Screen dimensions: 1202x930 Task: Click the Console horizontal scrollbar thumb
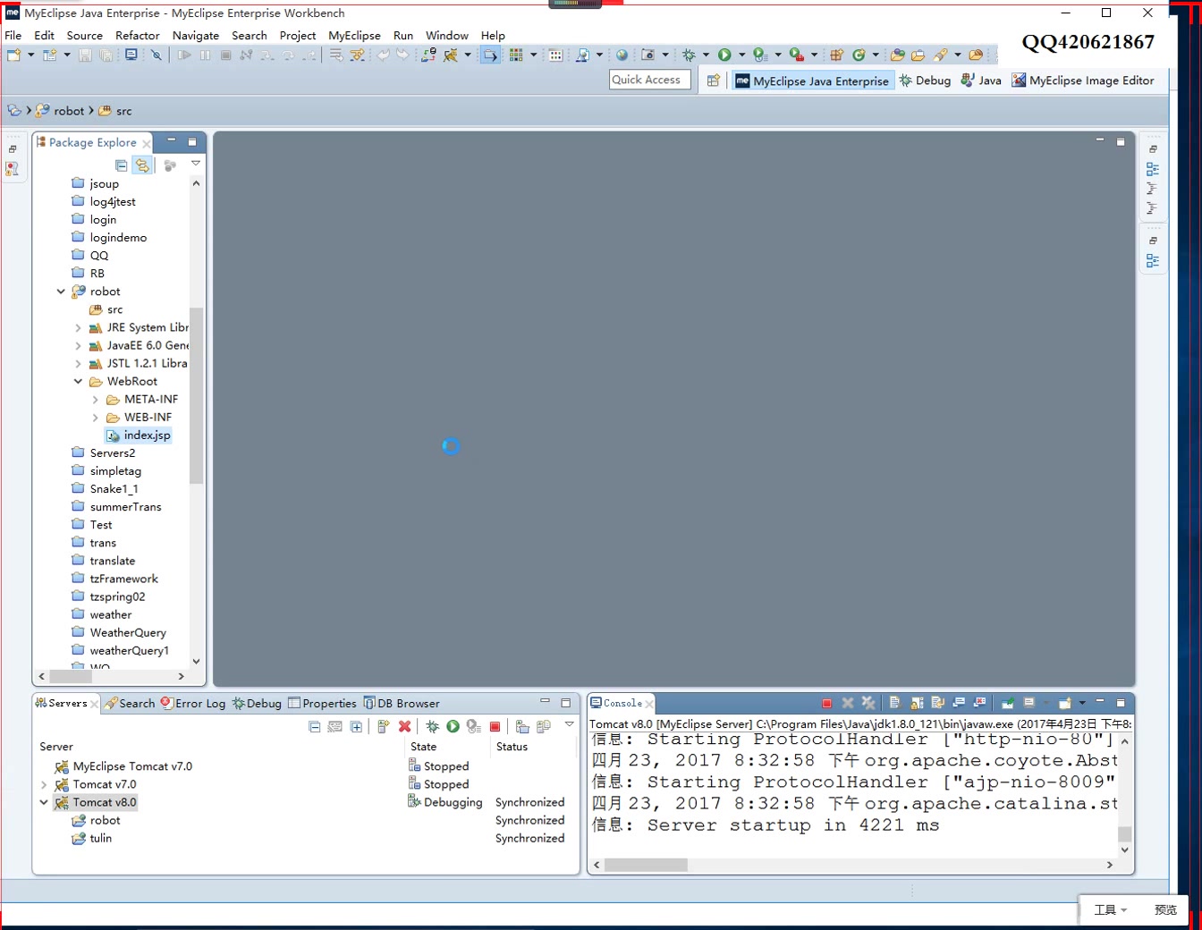click(646, 865)
